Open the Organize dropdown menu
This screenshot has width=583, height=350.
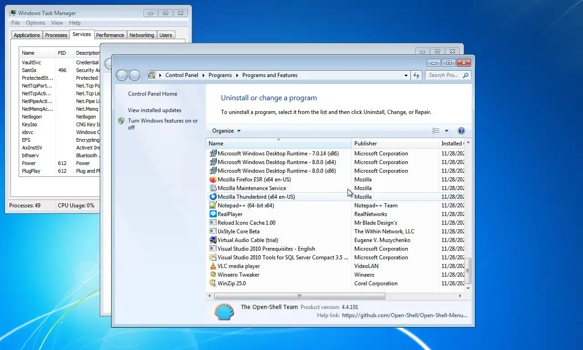(226, 131)
